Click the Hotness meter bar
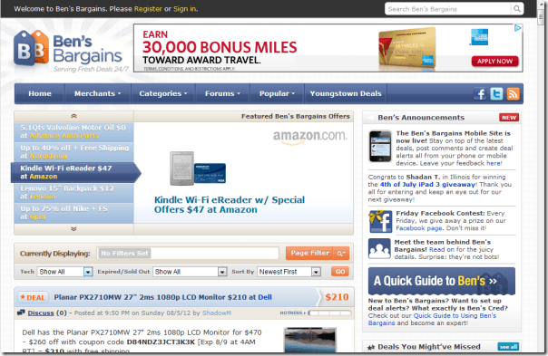 tap(329, 313)
